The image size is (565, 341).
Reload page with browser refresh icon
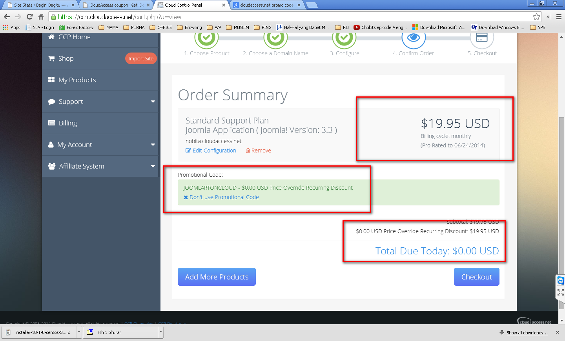pos(29,16)
